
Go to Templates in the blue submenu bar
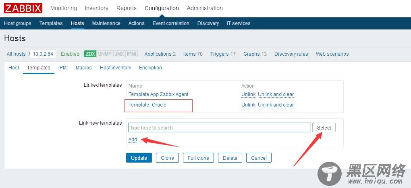point(51,23)
